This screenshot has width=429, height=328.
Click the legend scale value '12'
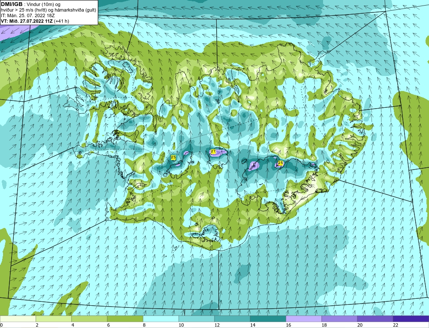[217, 325]
